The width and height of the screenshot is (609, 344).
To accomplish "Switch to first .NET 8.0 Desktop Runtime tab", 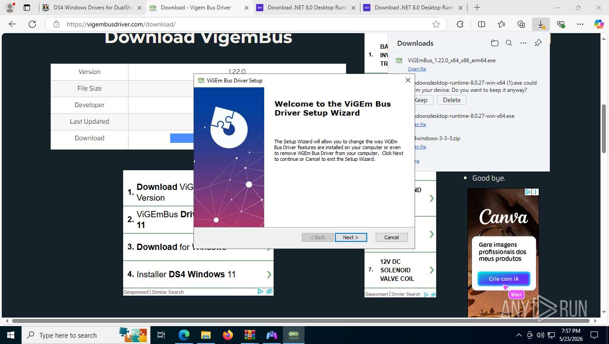I will [307, 8].
